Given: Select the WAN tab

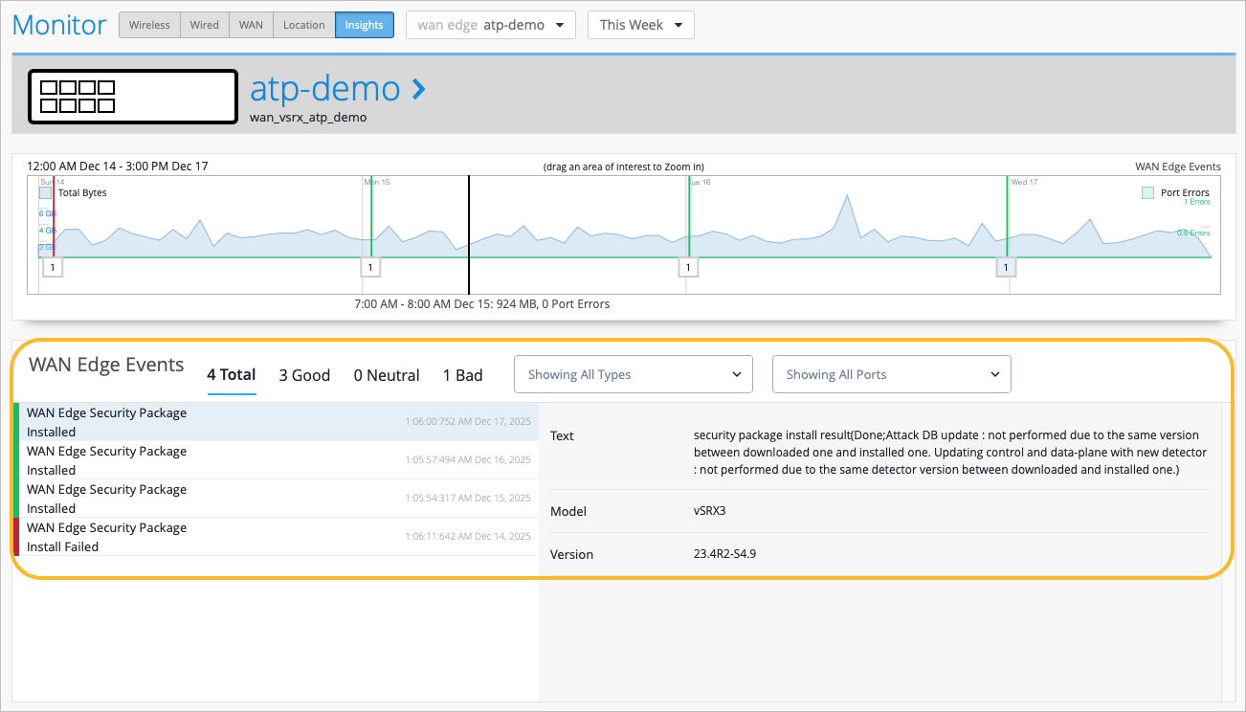Looking at the screenshot, I should [x=251, y=25].
